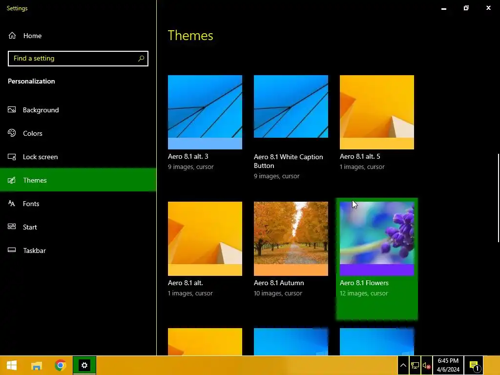Click the Themes page heading
Screen dimensions: 500x375
coord(190,35)
